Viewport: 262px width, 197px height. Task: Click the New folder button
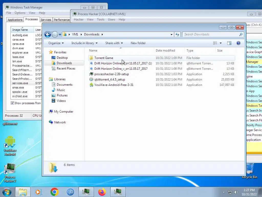point(138,43)
